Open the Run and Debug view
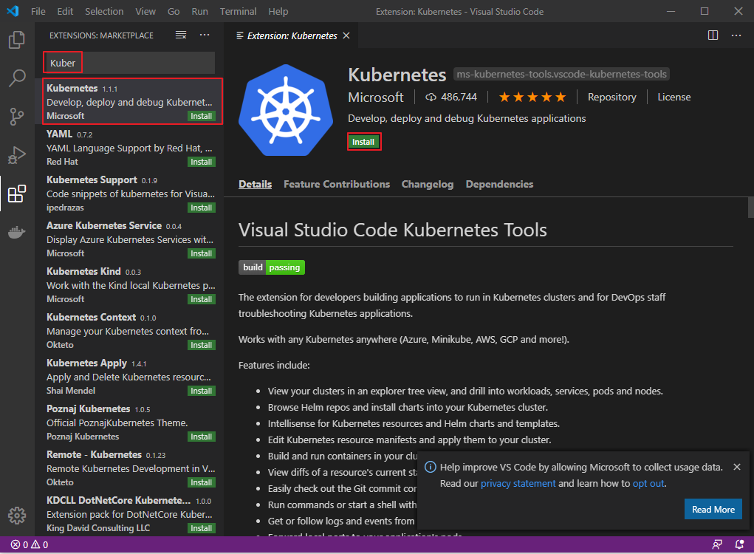The width and height of the screenshot is (754, 554). [17, 155]
